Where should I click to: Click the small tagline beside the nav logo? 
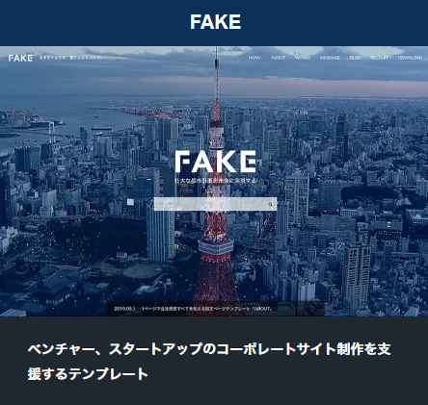(x=70, y=58)
